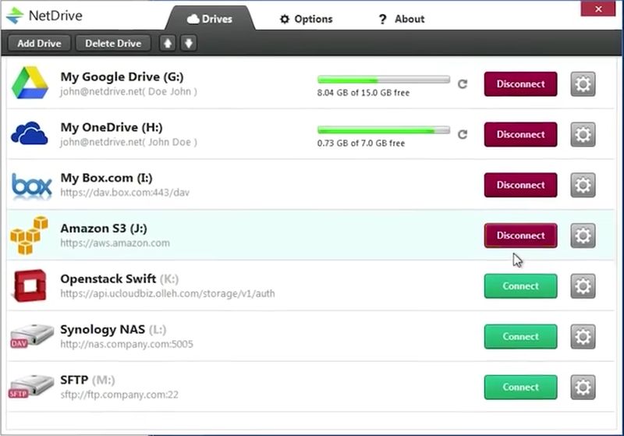Disconnect My Box.com (I:)
This screenshot has height=436, width=624.
pyautogui.click(x=520, y=185)
